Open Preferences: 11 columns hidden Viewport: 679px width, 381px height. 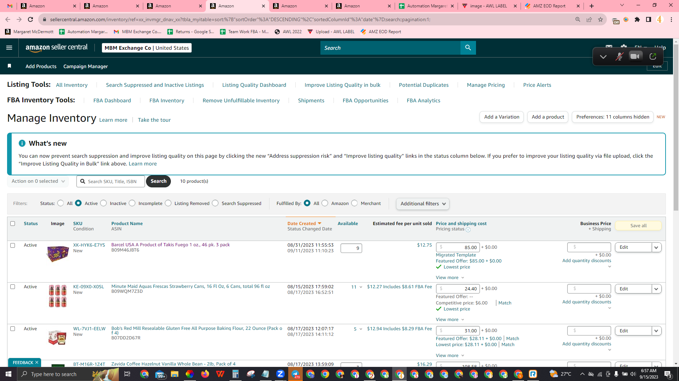(613, 117)
